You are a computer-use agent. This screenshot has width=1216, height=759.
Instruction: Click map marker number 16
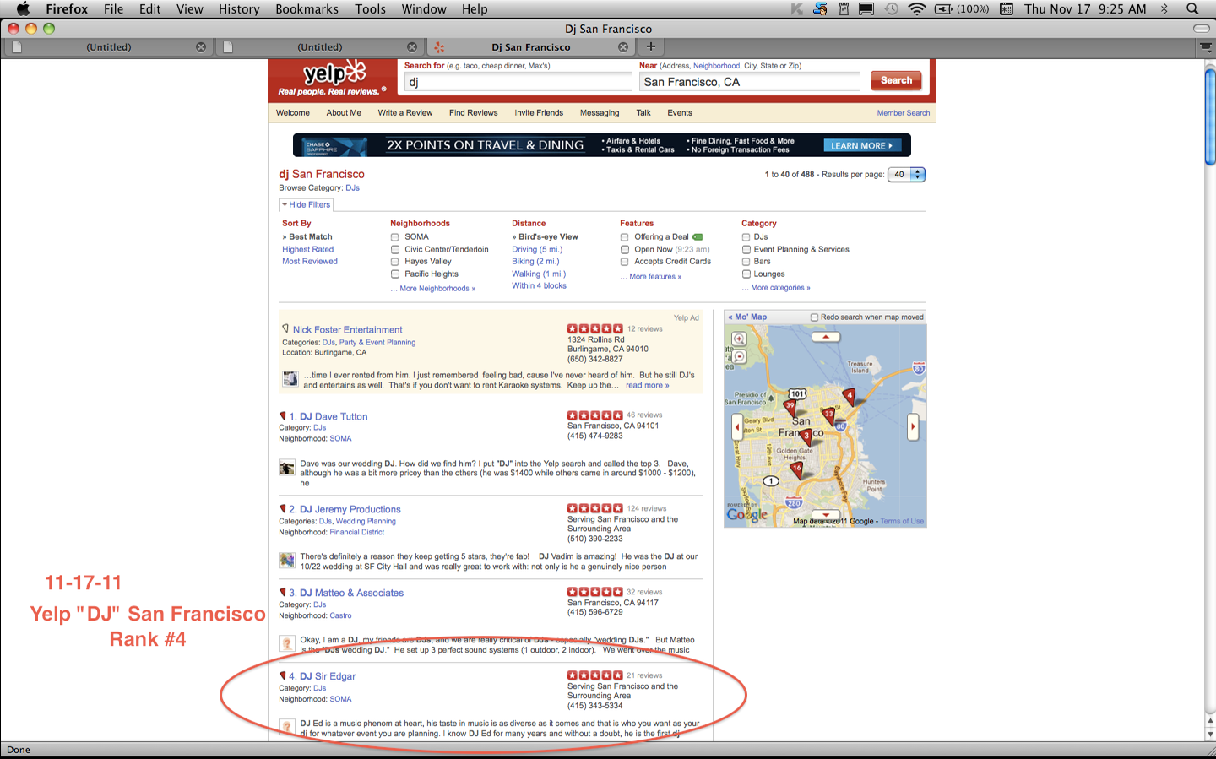click(796, 469)
